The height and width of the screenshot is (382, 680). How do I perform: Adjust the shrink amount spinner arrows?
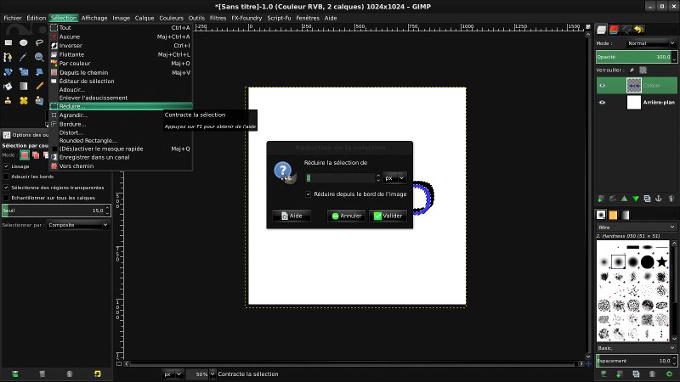pos(378,178)
